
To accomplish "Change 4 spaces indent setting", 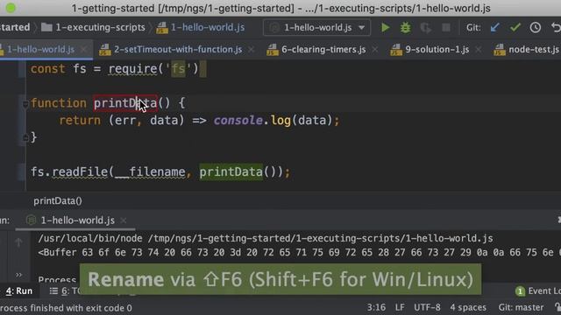I will (x=468, y=307).
